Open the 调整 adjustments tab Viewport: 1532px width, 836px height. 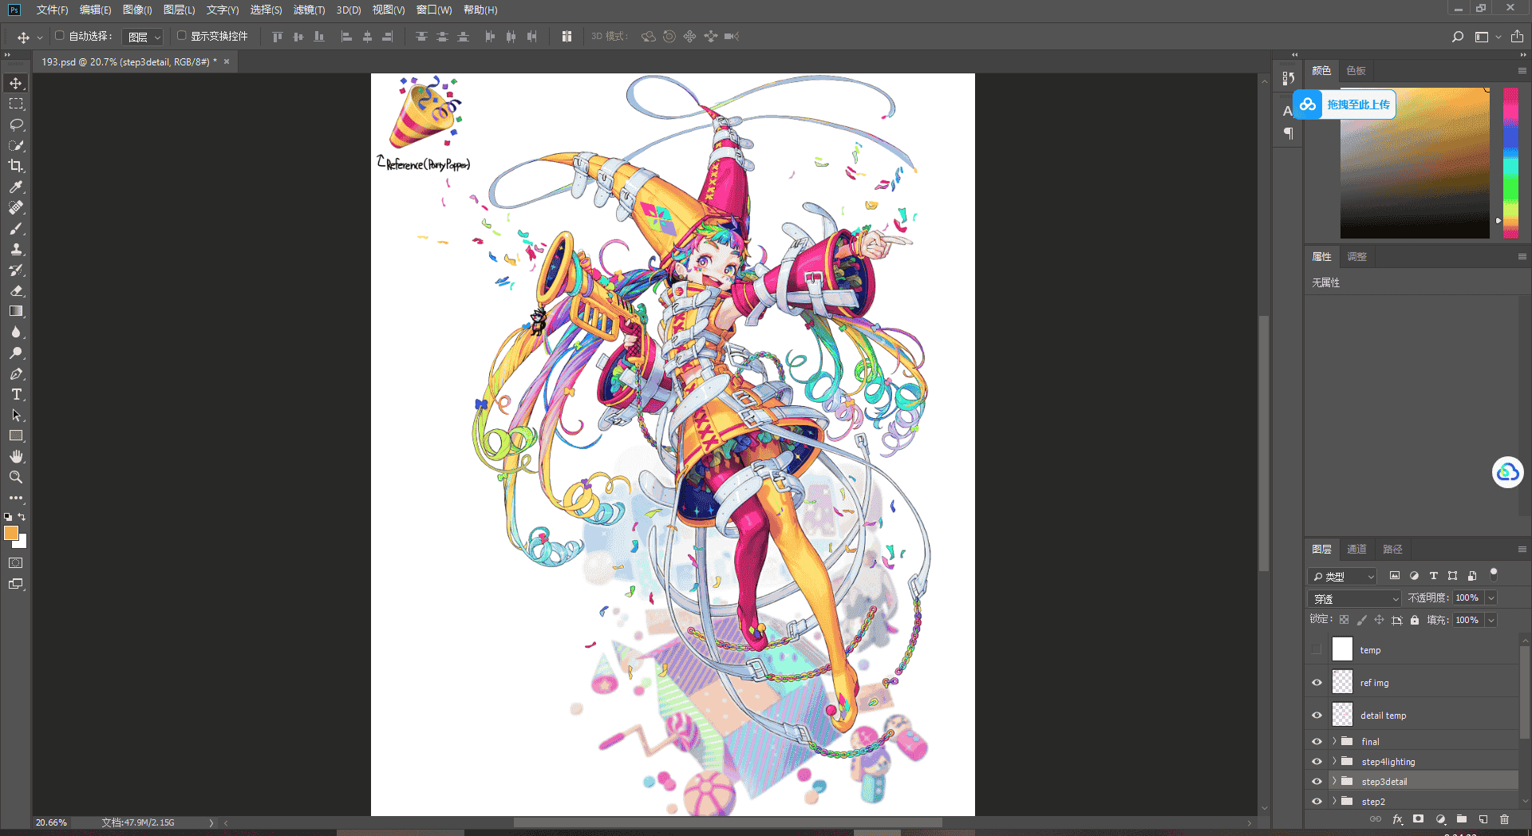click(1357, 256)
